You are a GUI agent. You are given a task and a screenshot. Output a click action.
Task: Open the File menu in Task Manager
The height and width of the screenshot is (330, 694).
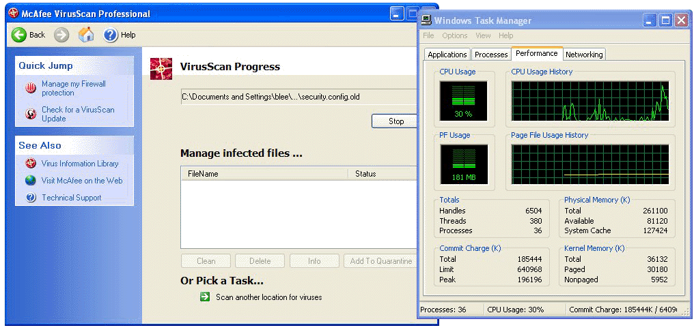click(x=428, y=35)
